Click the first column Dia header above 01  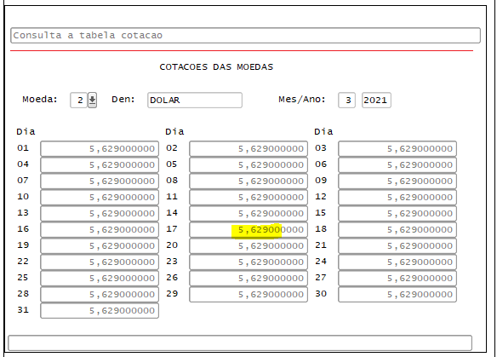coord(26,131)
